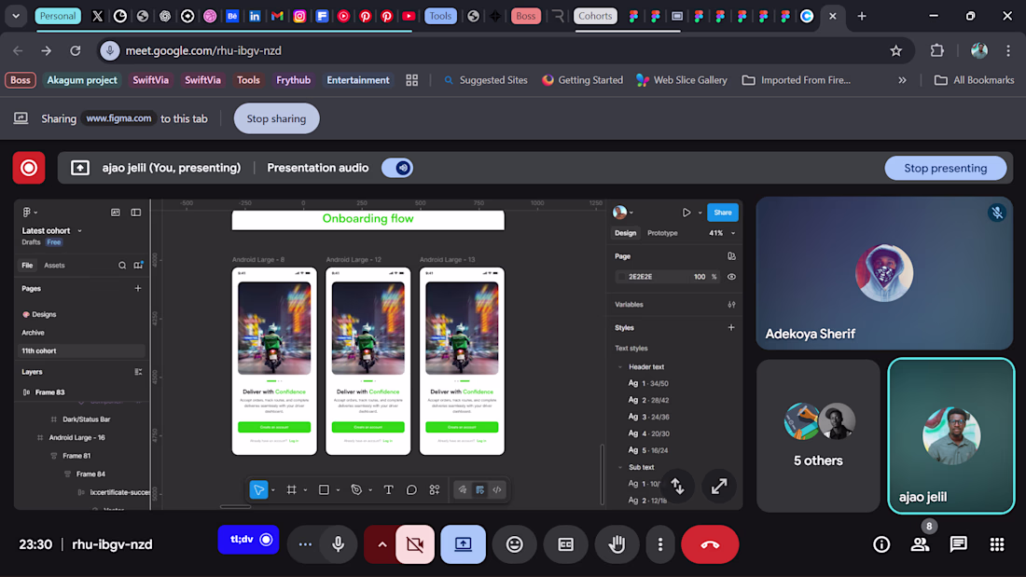Search the Figma file with magnifier icon
This screenshot has width=1026, height=577.
121,265
